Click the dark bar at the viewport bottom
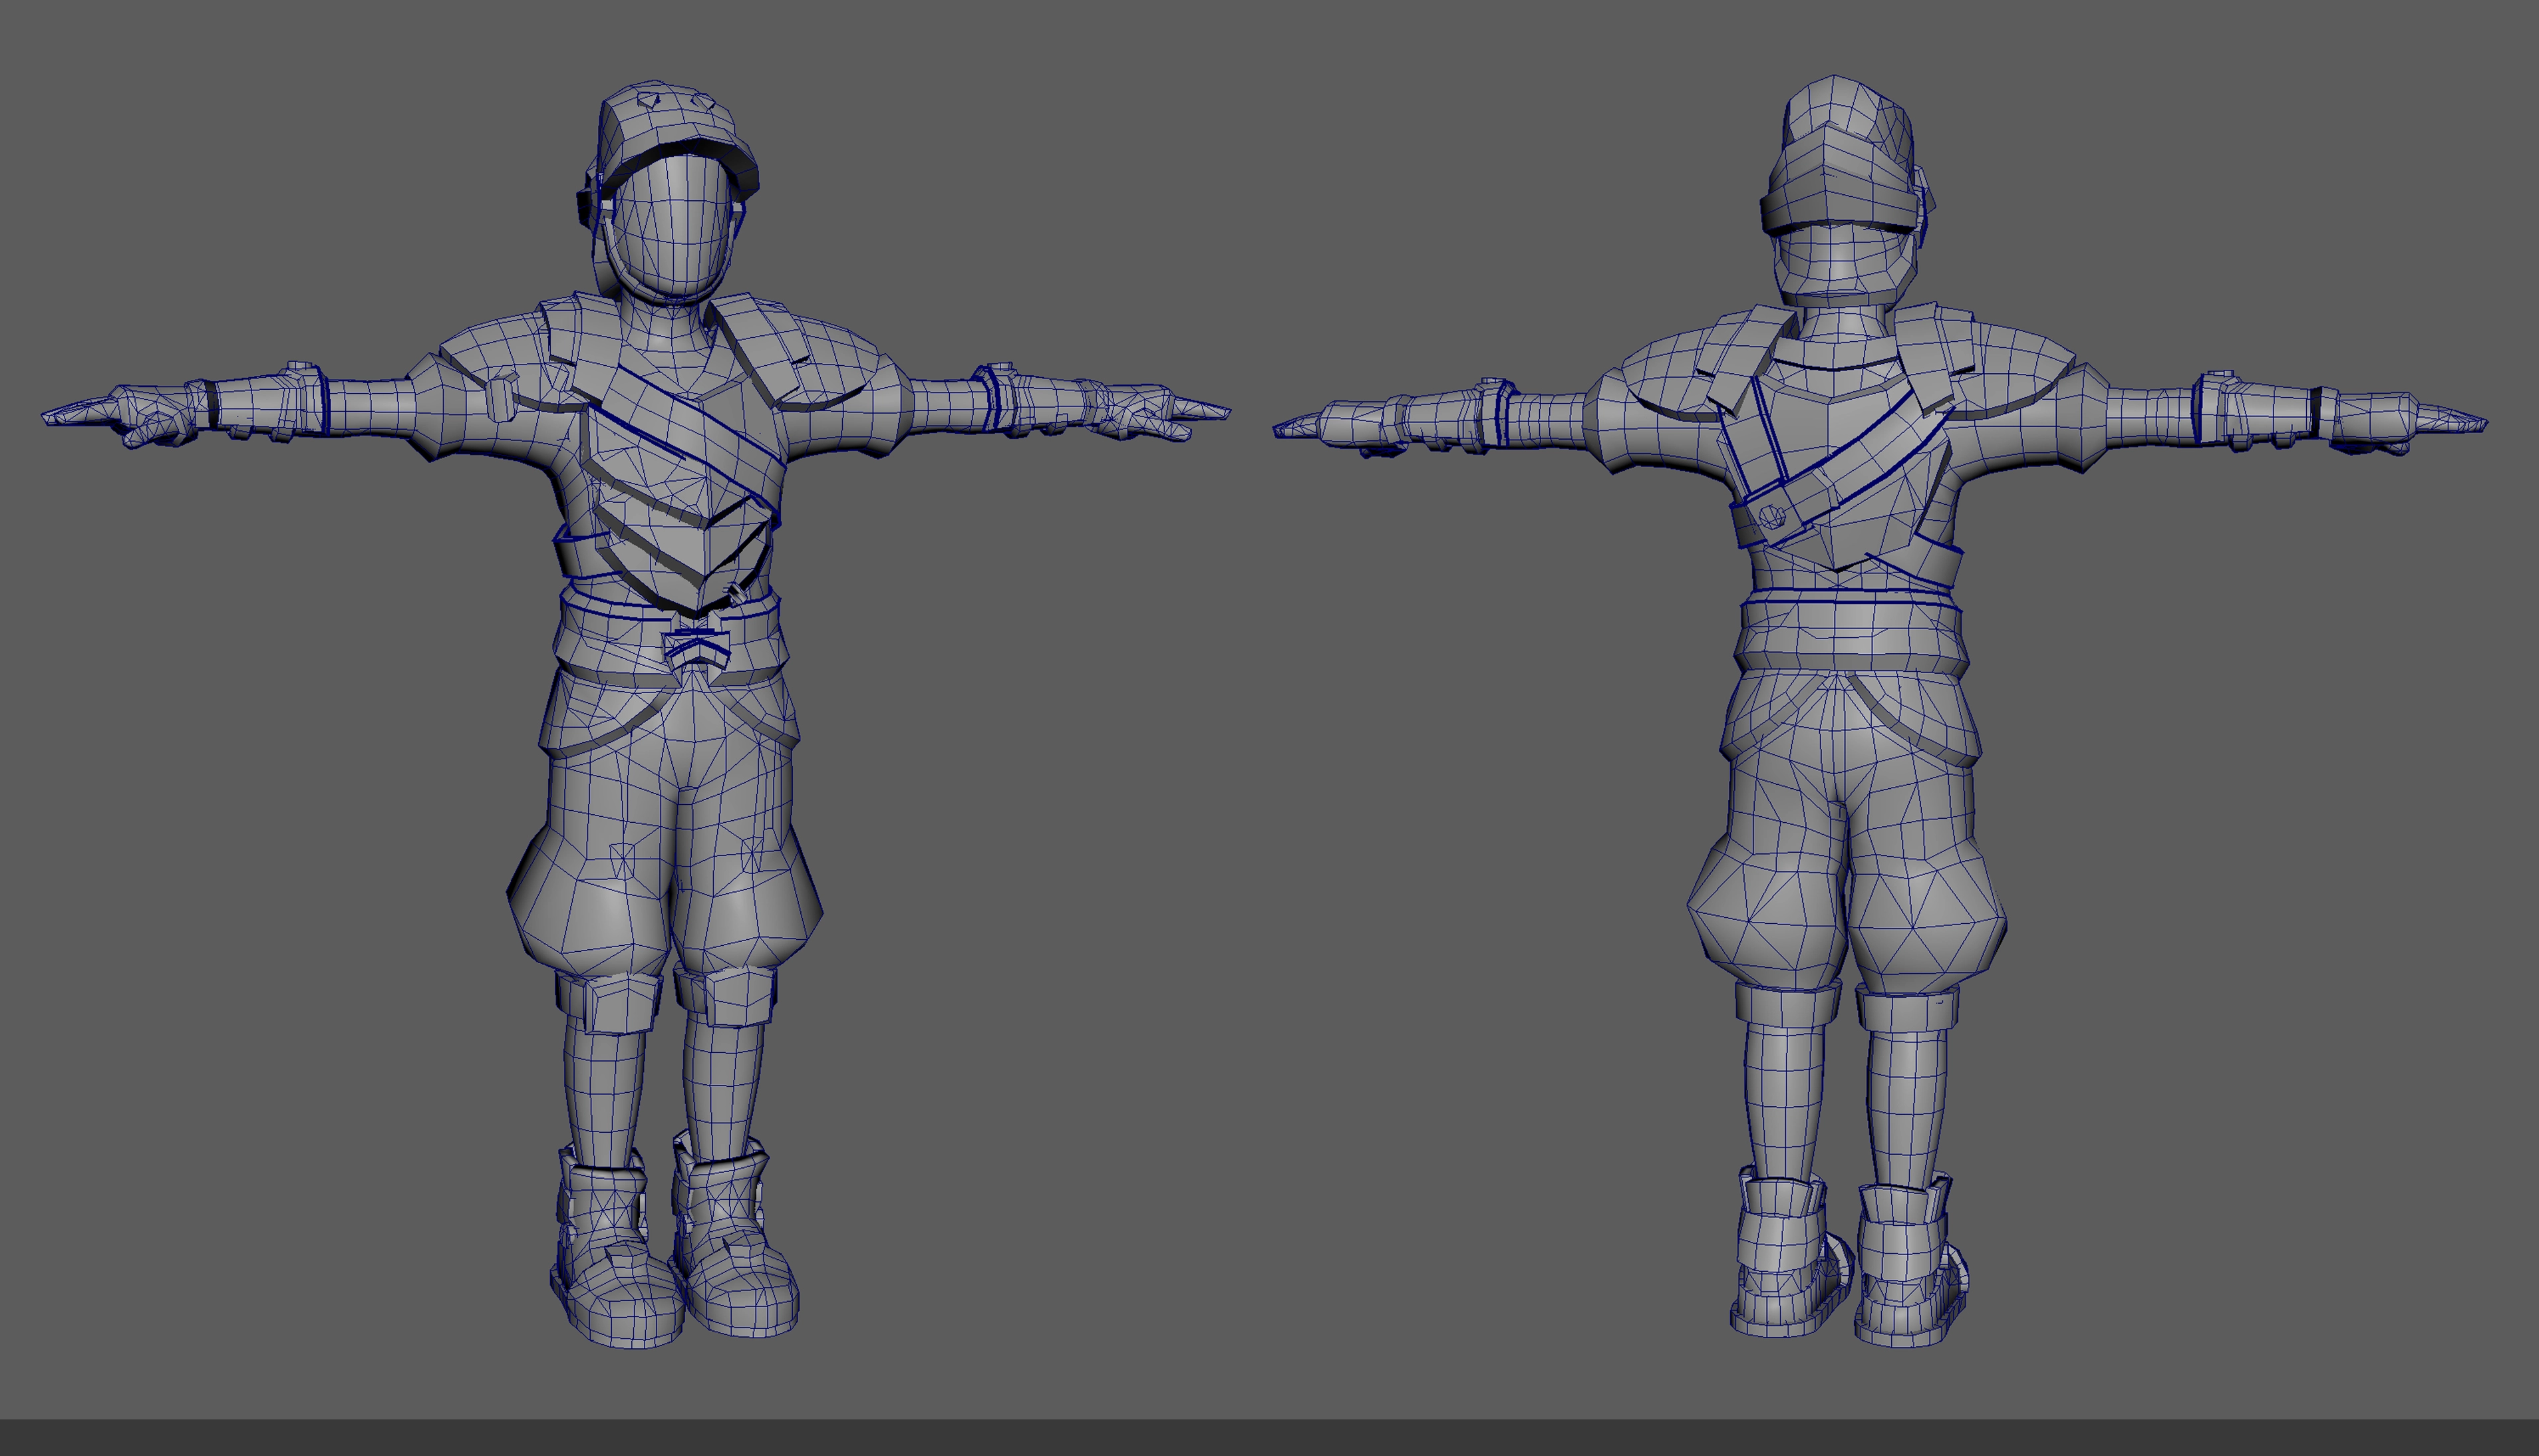 1269,1437
